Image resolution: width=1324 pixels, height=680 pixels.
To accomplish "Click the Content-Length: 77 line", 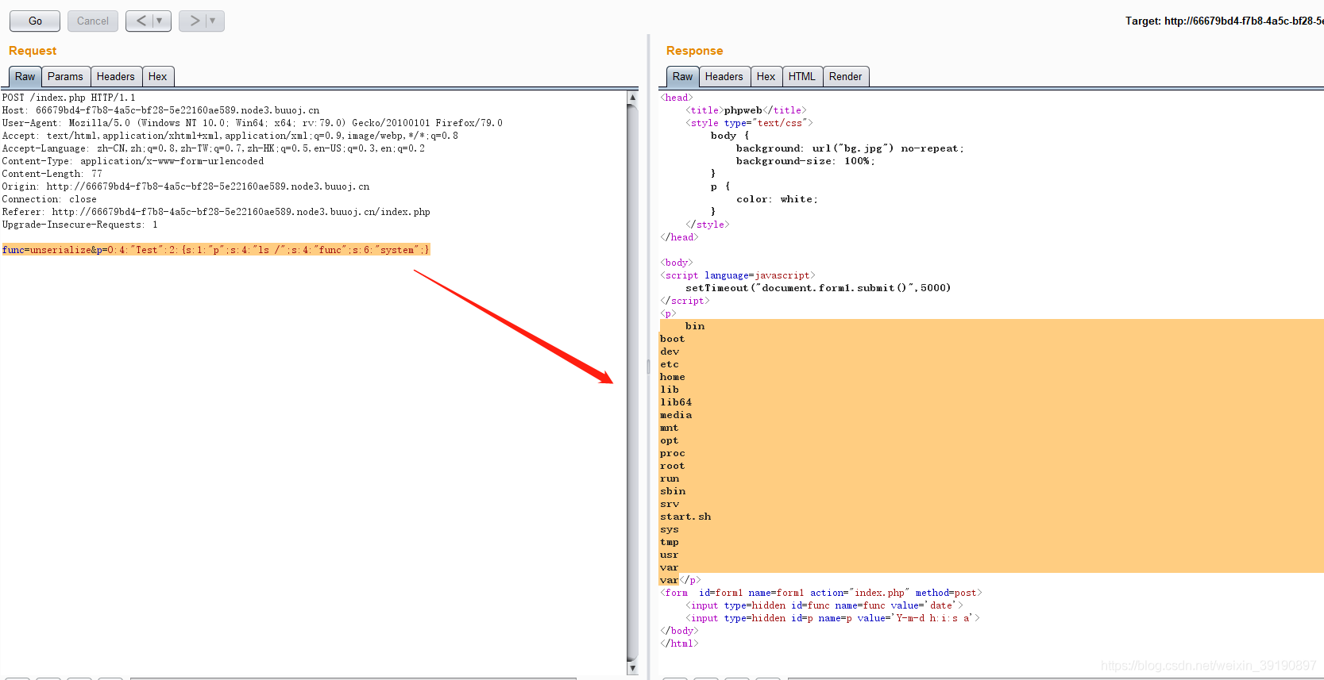I will [52, 174].
